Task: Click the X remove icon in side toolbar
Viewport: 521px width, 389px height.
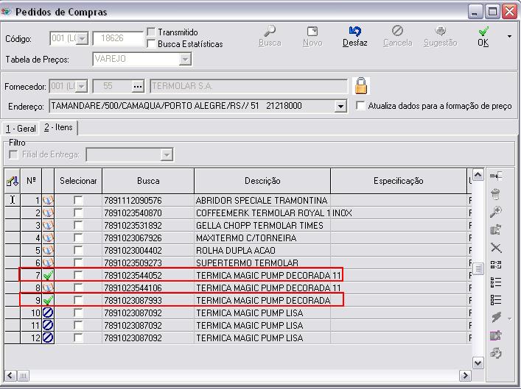Action: [x=496, y=248]
